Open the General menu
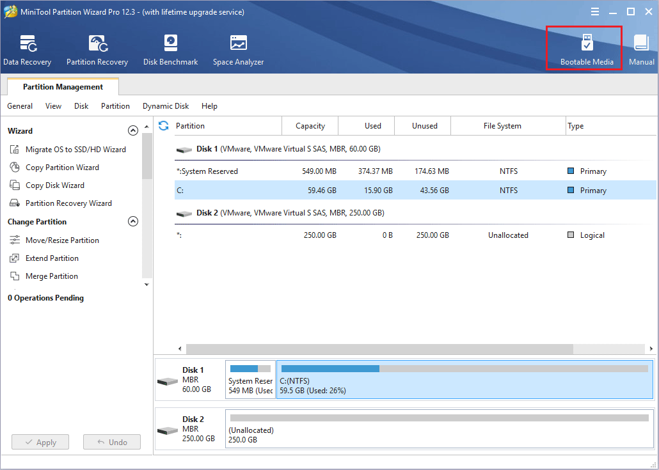This screenshot has width=659, height=470. coord(20,106)
